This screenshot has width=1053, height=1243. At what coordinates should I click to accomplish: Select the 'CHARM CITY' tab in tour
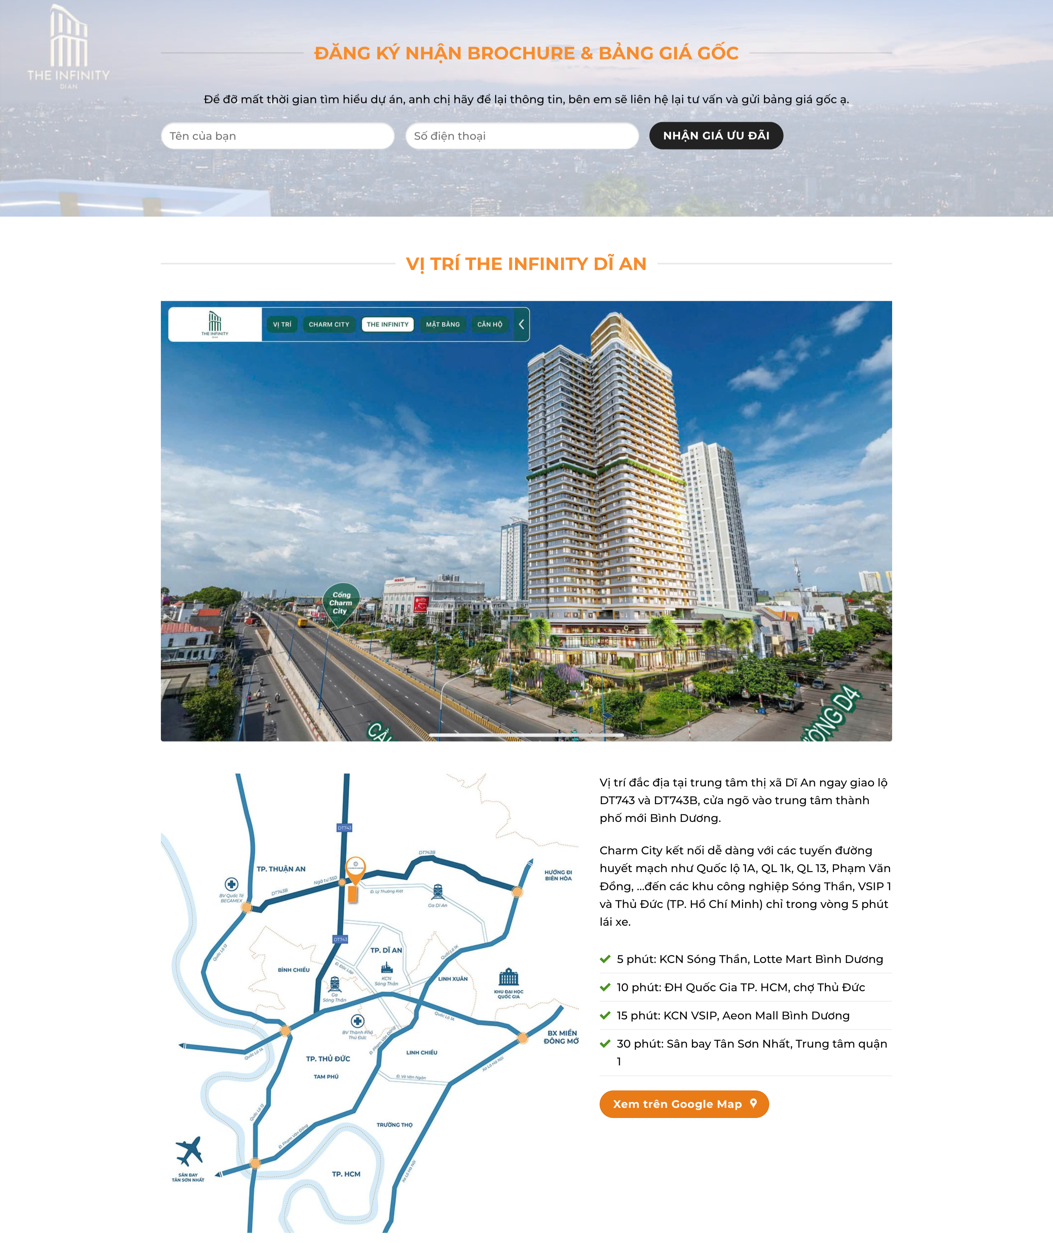[329, 324]
